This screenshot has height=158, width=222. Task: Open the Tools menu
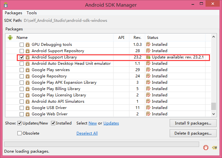[32, 13]
